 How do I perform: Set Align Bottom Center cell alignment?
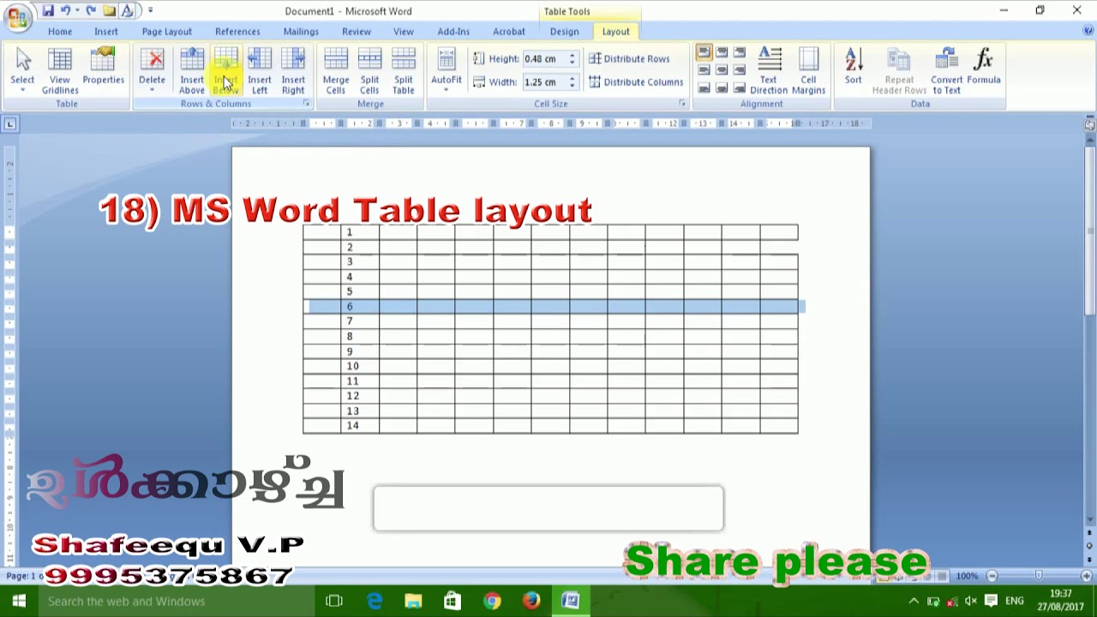click(x=722, y=87)
